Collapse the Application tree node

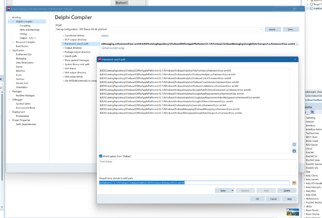[9, 50]
